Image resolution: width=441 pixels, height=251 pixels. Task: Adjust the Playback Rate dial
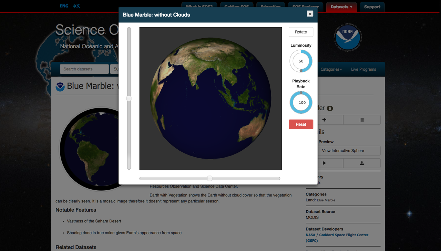pos(301,102)
